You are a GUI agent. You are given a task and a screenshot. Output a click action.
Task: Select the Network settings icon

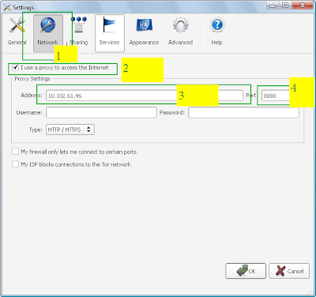pyautogui.click(x=48, y=33)
